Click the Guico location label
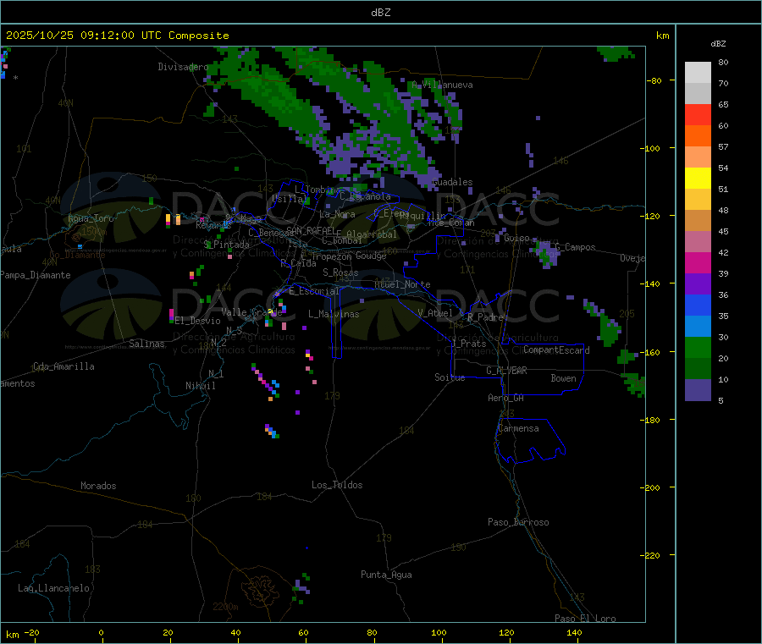The height and width of the screenshot is (644, 762). pos(516,238)
